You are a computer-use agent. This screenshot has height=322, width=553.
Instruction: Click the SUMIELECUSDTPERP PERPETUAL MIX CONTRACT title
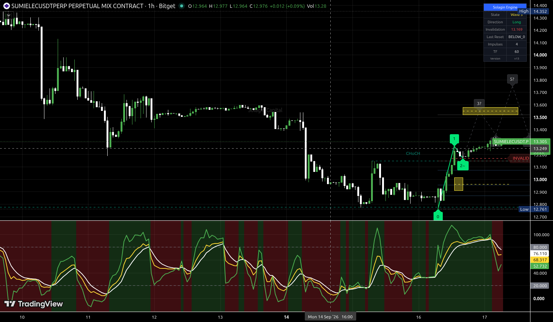point(77,6)
